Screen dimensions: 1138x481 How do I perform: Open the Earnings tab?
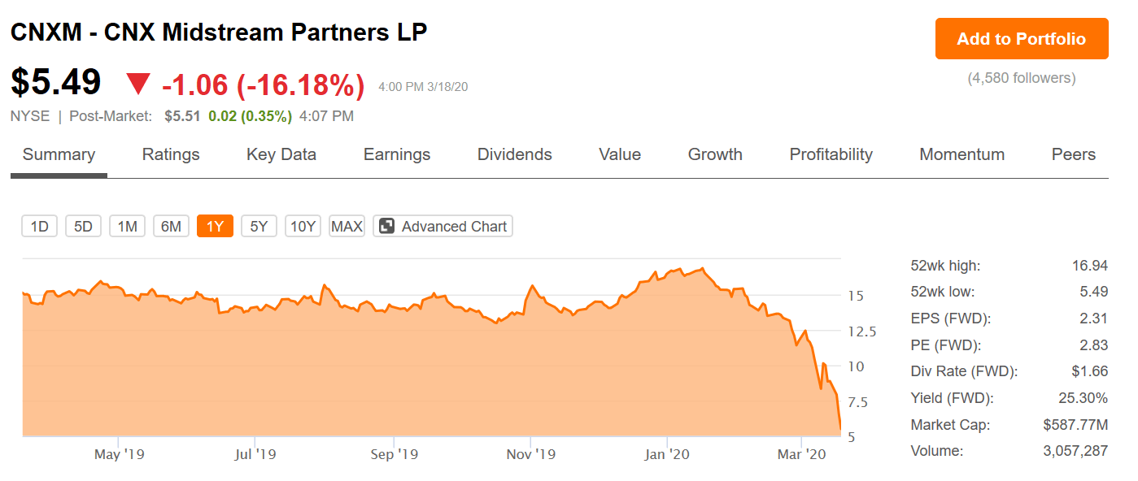point(397,154)
